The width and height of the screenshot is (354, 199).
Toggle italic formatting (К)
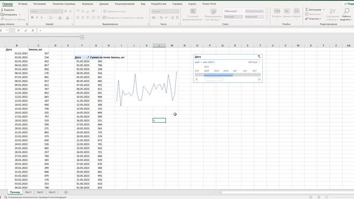coord(37,18)
